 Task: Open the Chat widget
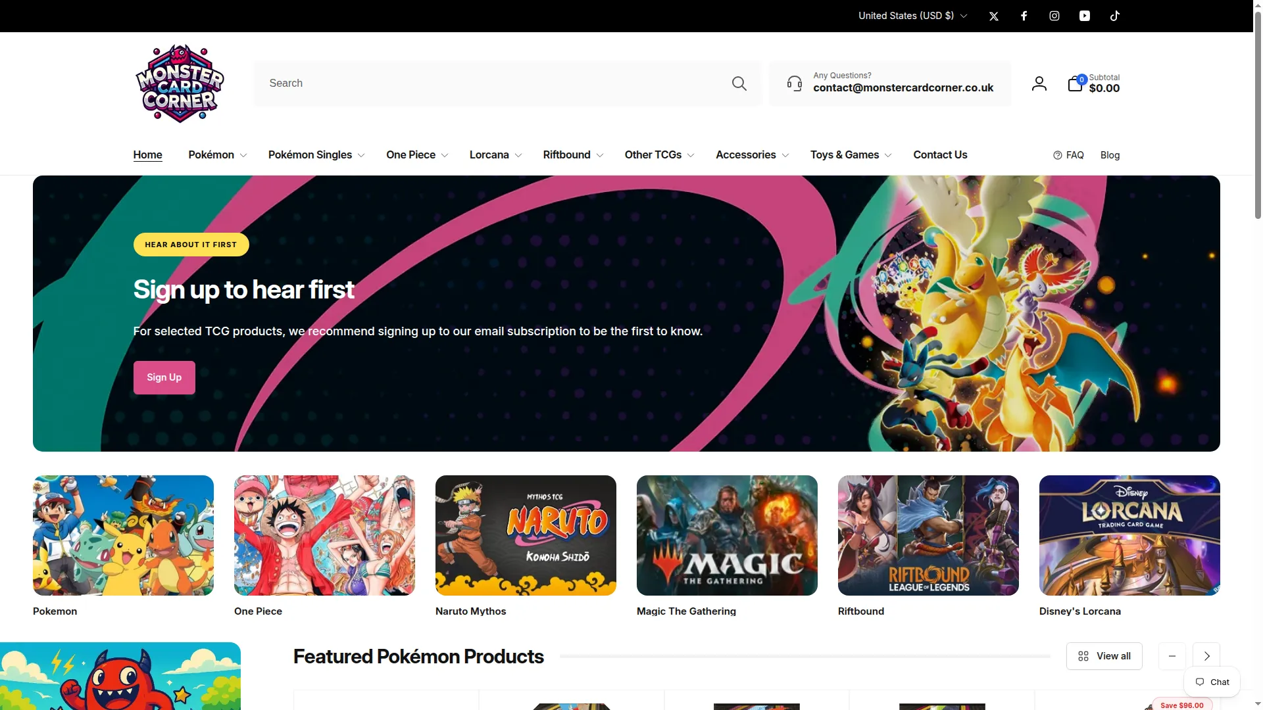point(1212,682)
